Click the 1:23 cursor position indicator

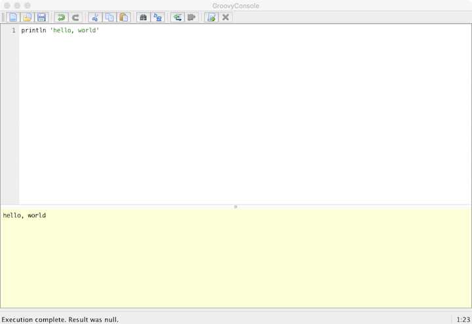(x=463, y=319)
